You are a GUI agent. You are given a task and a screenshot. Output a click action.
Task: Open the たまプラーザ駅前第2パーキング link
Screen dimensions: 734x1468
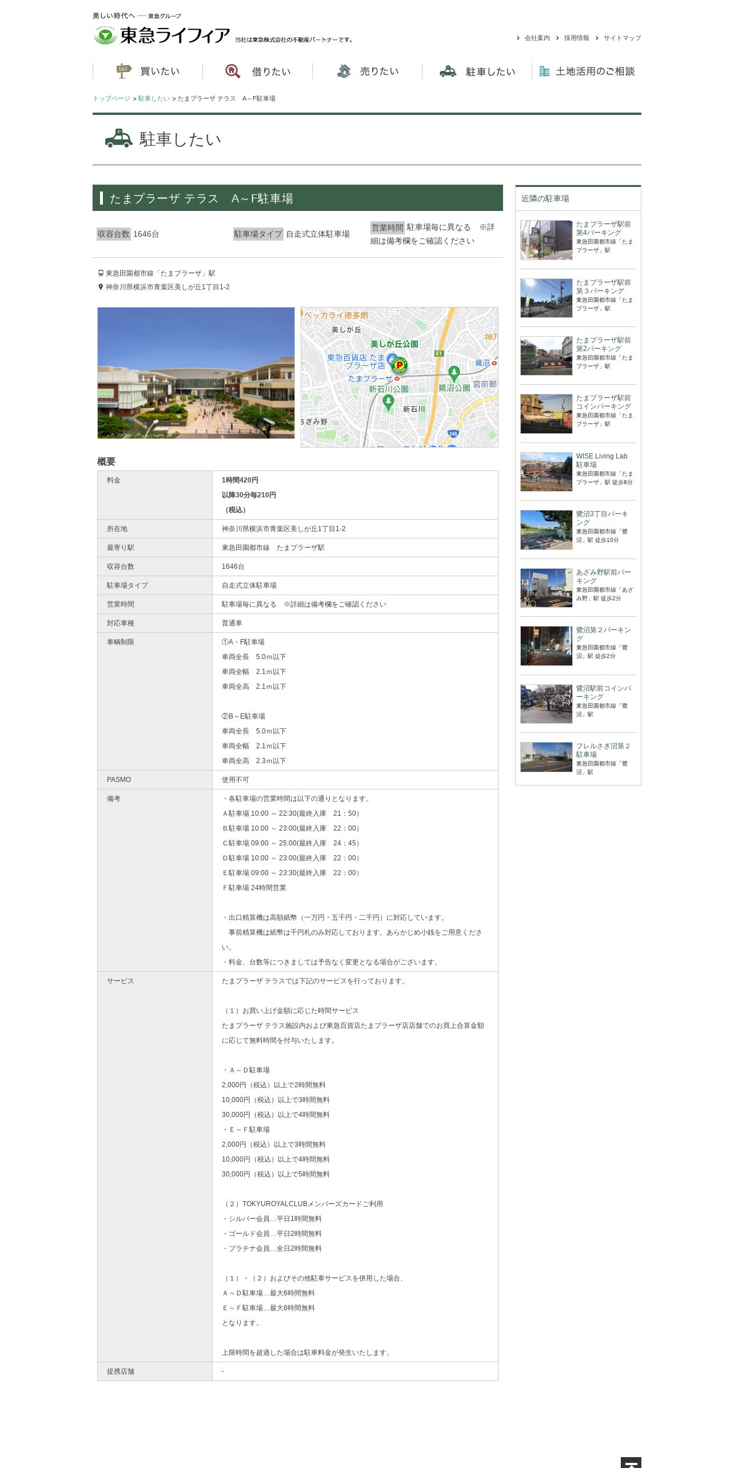click(x=603, y=345)
